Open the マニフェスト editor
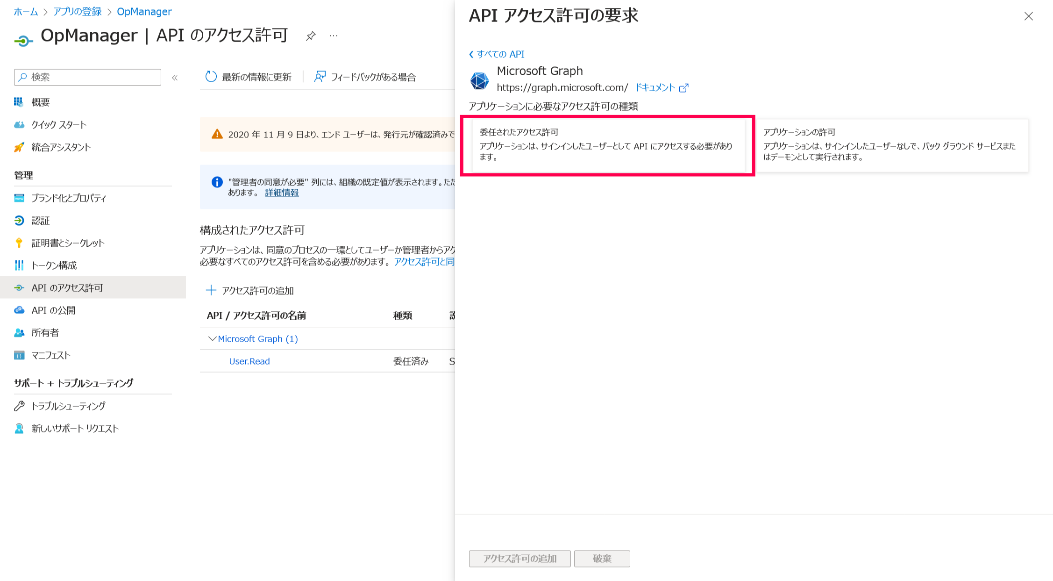Image resolution: width=1053 pixels, height=581 pixels. 50,355
